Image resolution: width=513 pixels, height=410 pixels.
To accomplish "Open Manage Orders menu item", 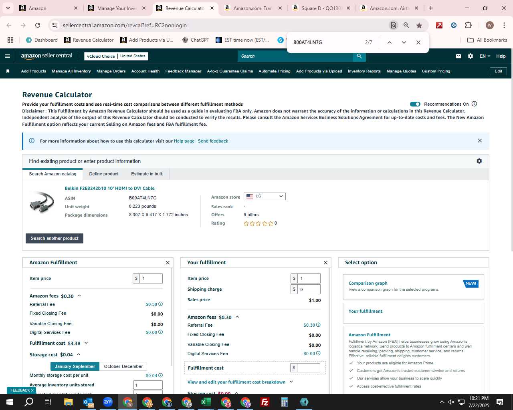I will 111,71.
